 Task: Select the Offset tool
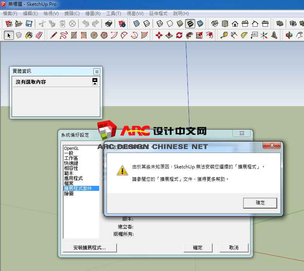(210, 36)
